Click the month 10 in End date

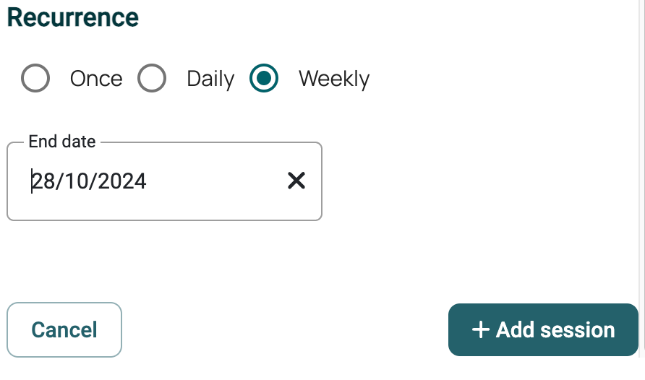(x=75, y=181)
